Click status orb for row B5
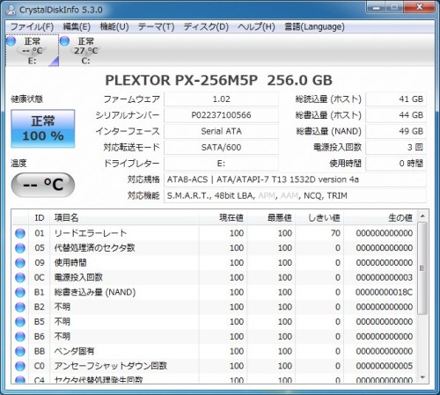Viewport: 440px width, 395px height. click(20, 322)
